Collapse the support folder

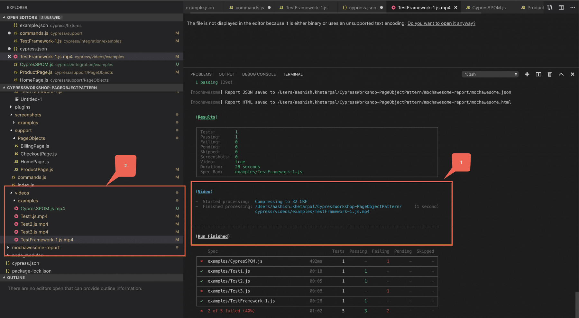pyautogui.click(x=11, y=131)
